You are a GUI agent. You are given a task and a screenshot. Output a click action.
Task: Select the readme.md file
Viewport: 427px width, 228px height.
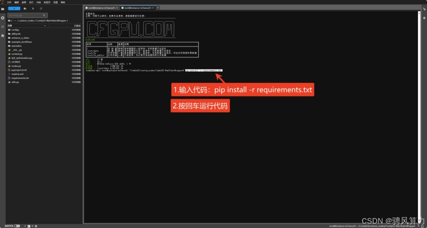pos(43,74)
